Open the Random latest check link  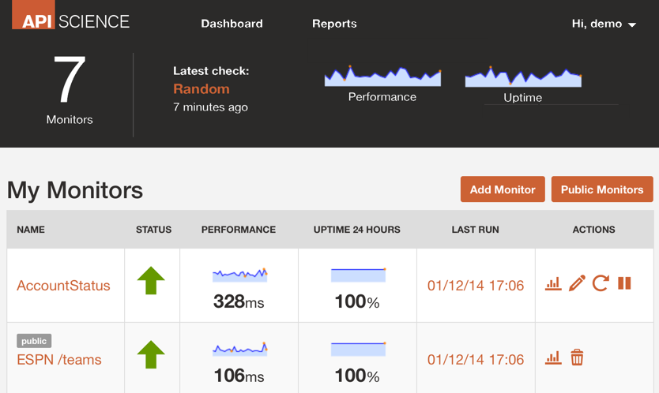(x=201, y=89)
